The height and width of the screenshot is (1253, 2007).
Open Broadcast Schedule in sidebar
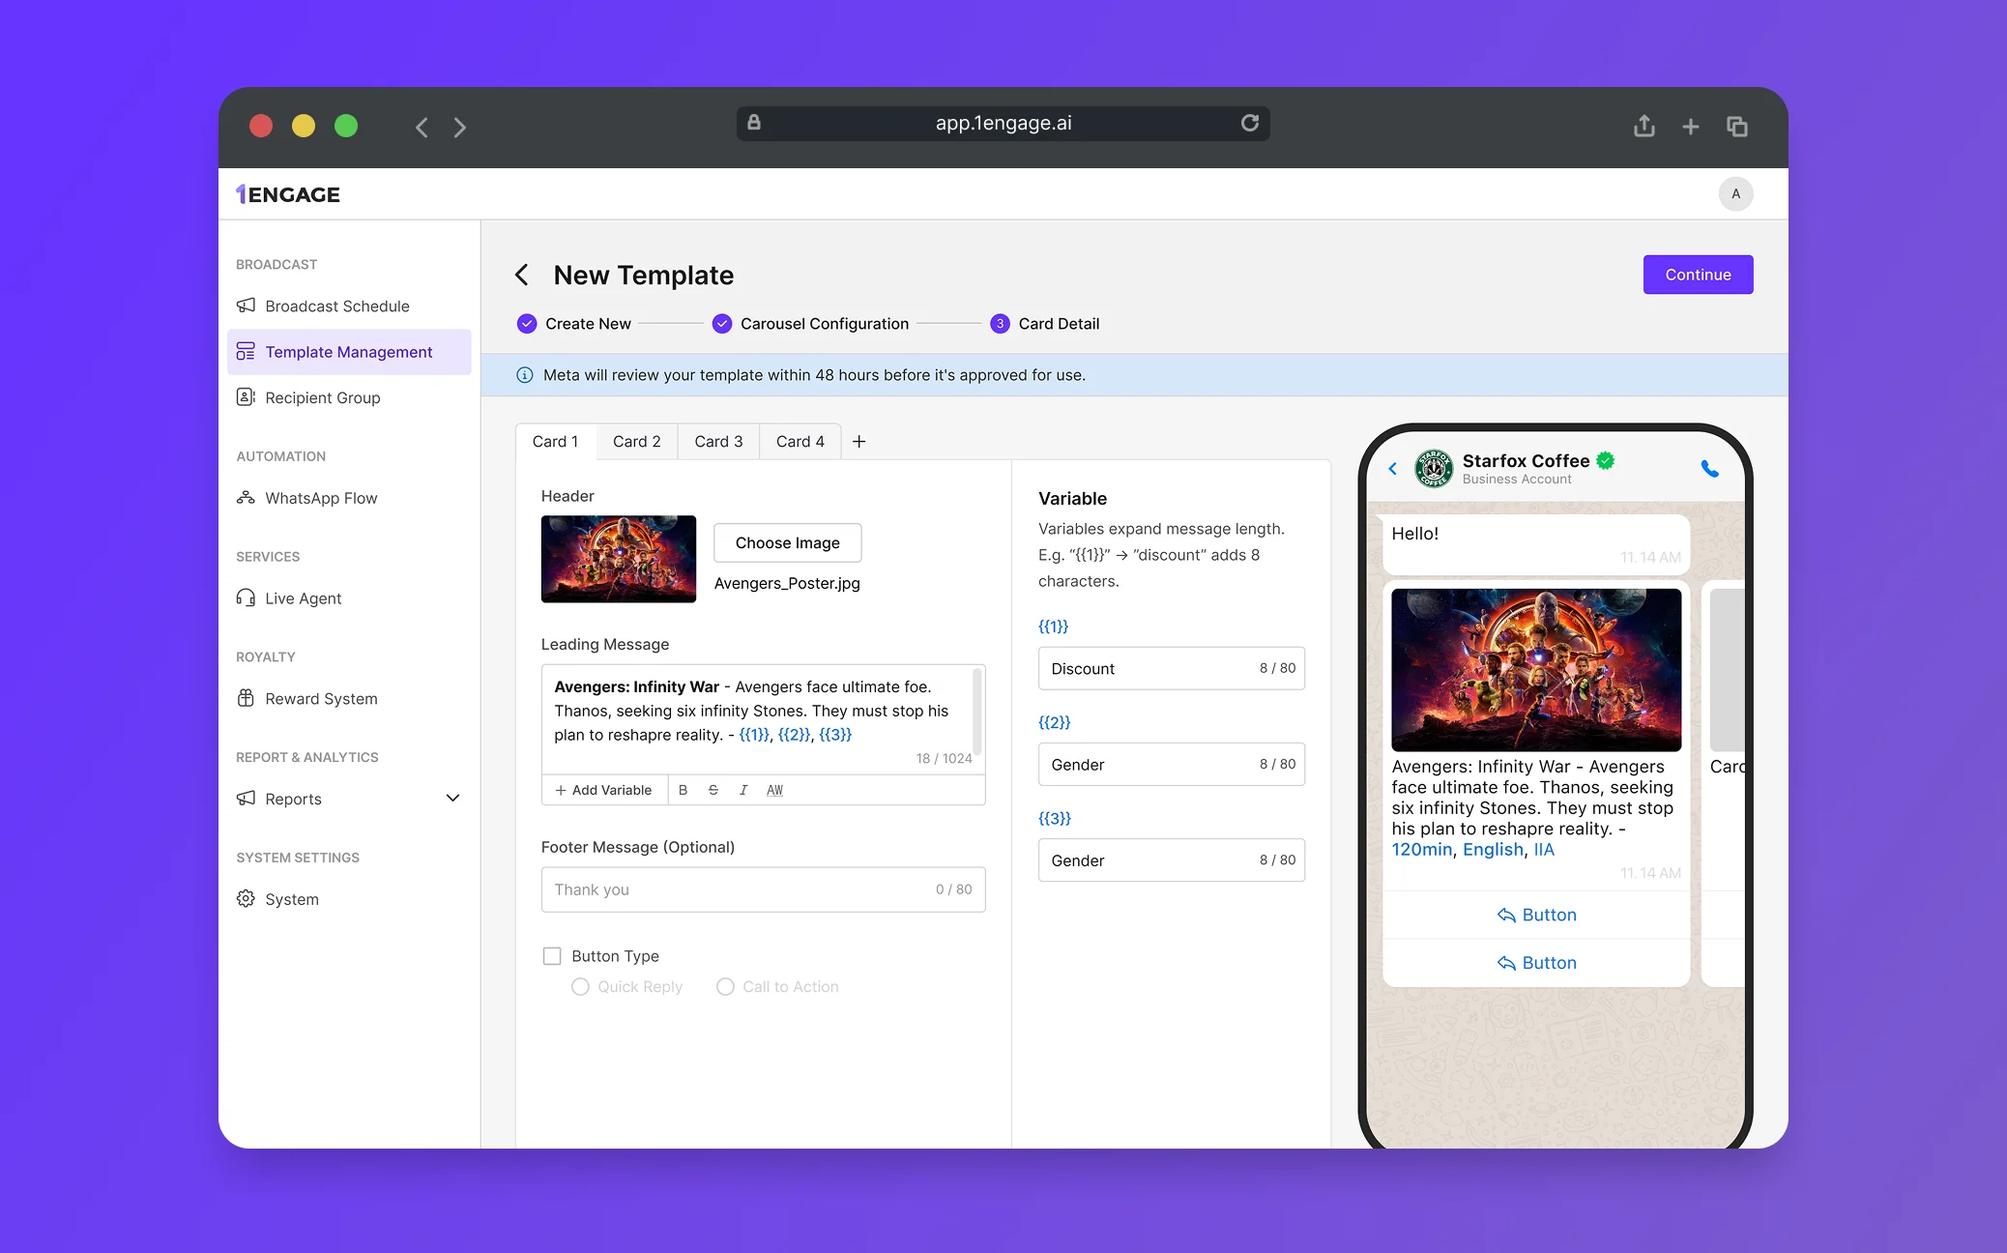point(349,306)
